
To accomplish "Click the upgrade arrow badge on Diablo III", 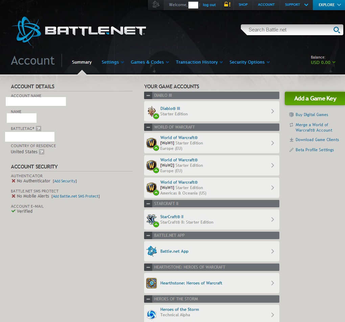I will click(156, 116).
